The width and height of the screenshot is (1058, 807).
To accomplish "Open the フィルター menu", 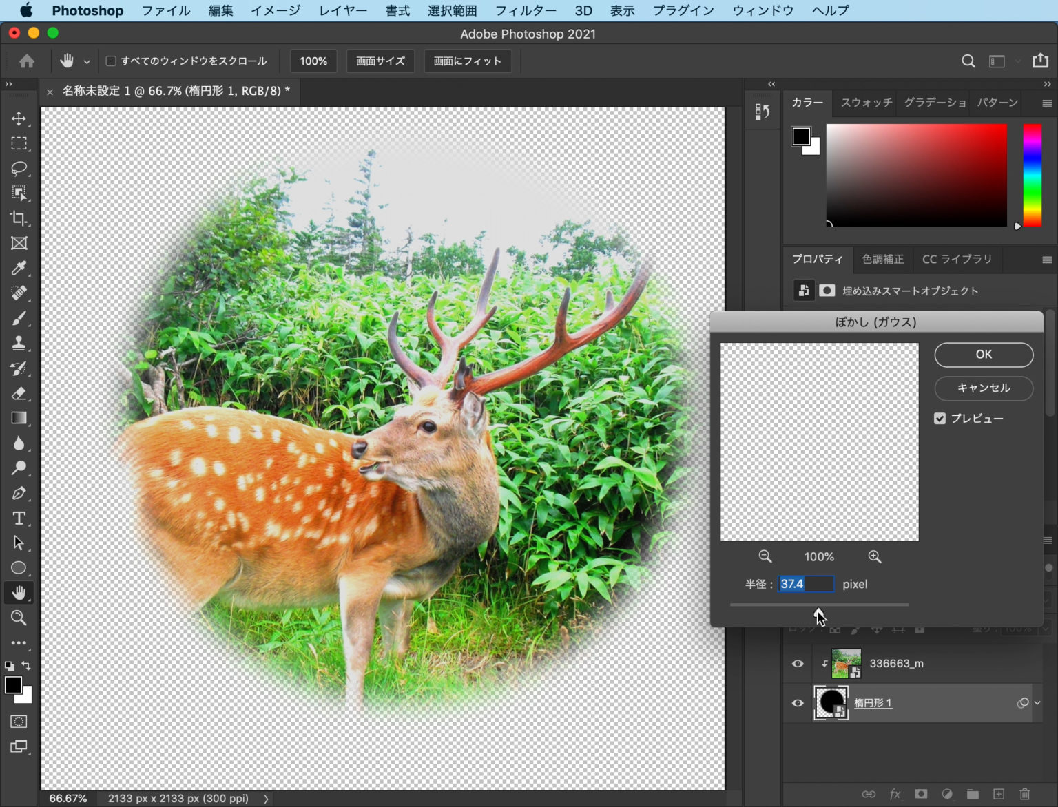I will [525, 10].
